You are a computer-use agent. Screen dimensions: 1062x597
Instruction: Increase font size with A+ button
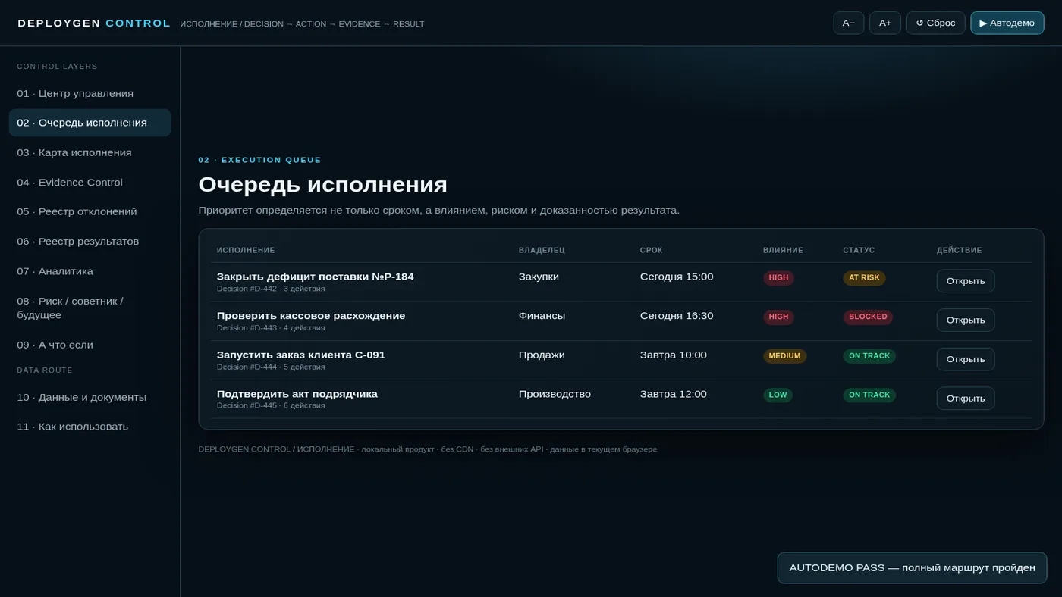[884, 23]
